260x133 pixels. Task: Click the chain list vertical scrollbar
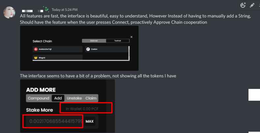tap(129, 53)
